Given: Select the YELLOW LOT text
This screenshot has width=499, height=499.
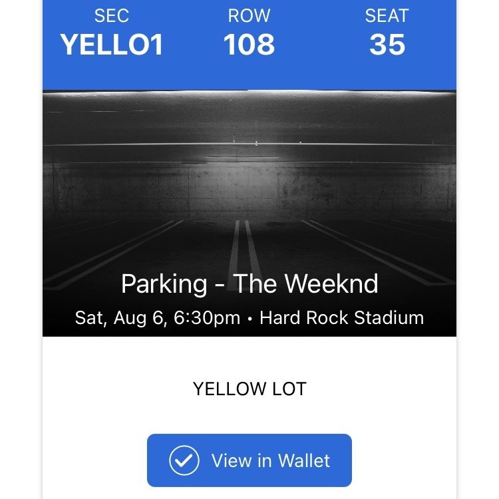Looking at the screenshot, I should click(249, 389).
